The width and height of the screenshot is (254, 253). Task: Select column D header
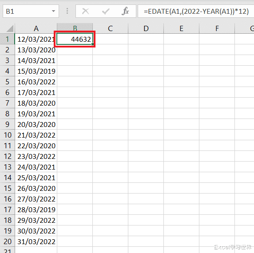(x=146, y=28)
